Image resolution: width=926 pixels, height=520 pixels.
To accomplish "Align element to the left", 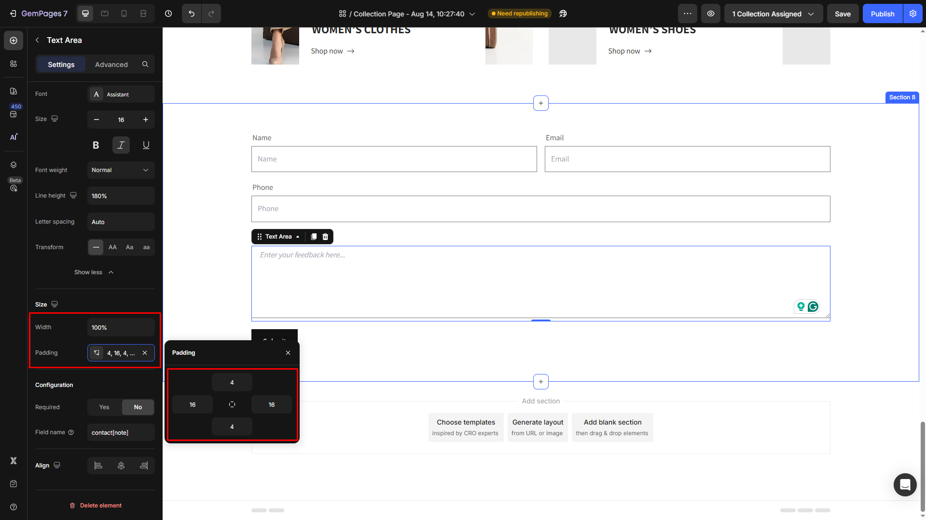I will coord(98,466).
